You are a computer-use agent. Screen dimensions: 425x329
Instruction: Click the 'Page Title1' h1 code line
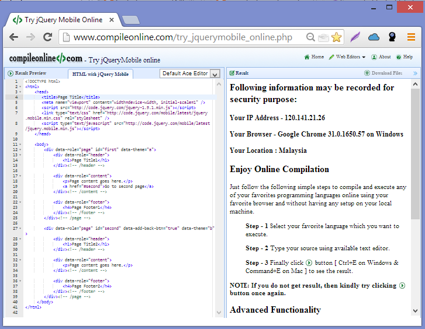[x=86, y=160]
